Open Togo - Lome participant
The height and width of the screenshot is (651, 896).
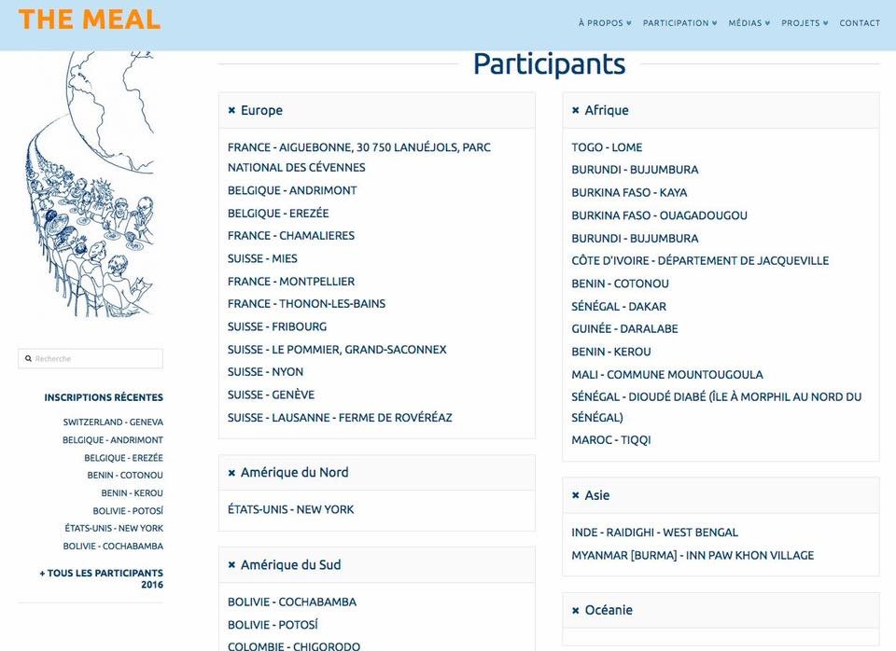pyautogui.click(x=607, y=147)
